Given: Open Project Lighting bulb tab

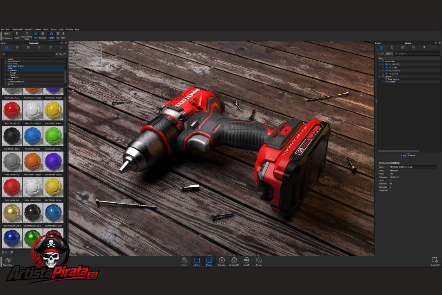Looking at the screenshot, I should (x=424, y=48).
